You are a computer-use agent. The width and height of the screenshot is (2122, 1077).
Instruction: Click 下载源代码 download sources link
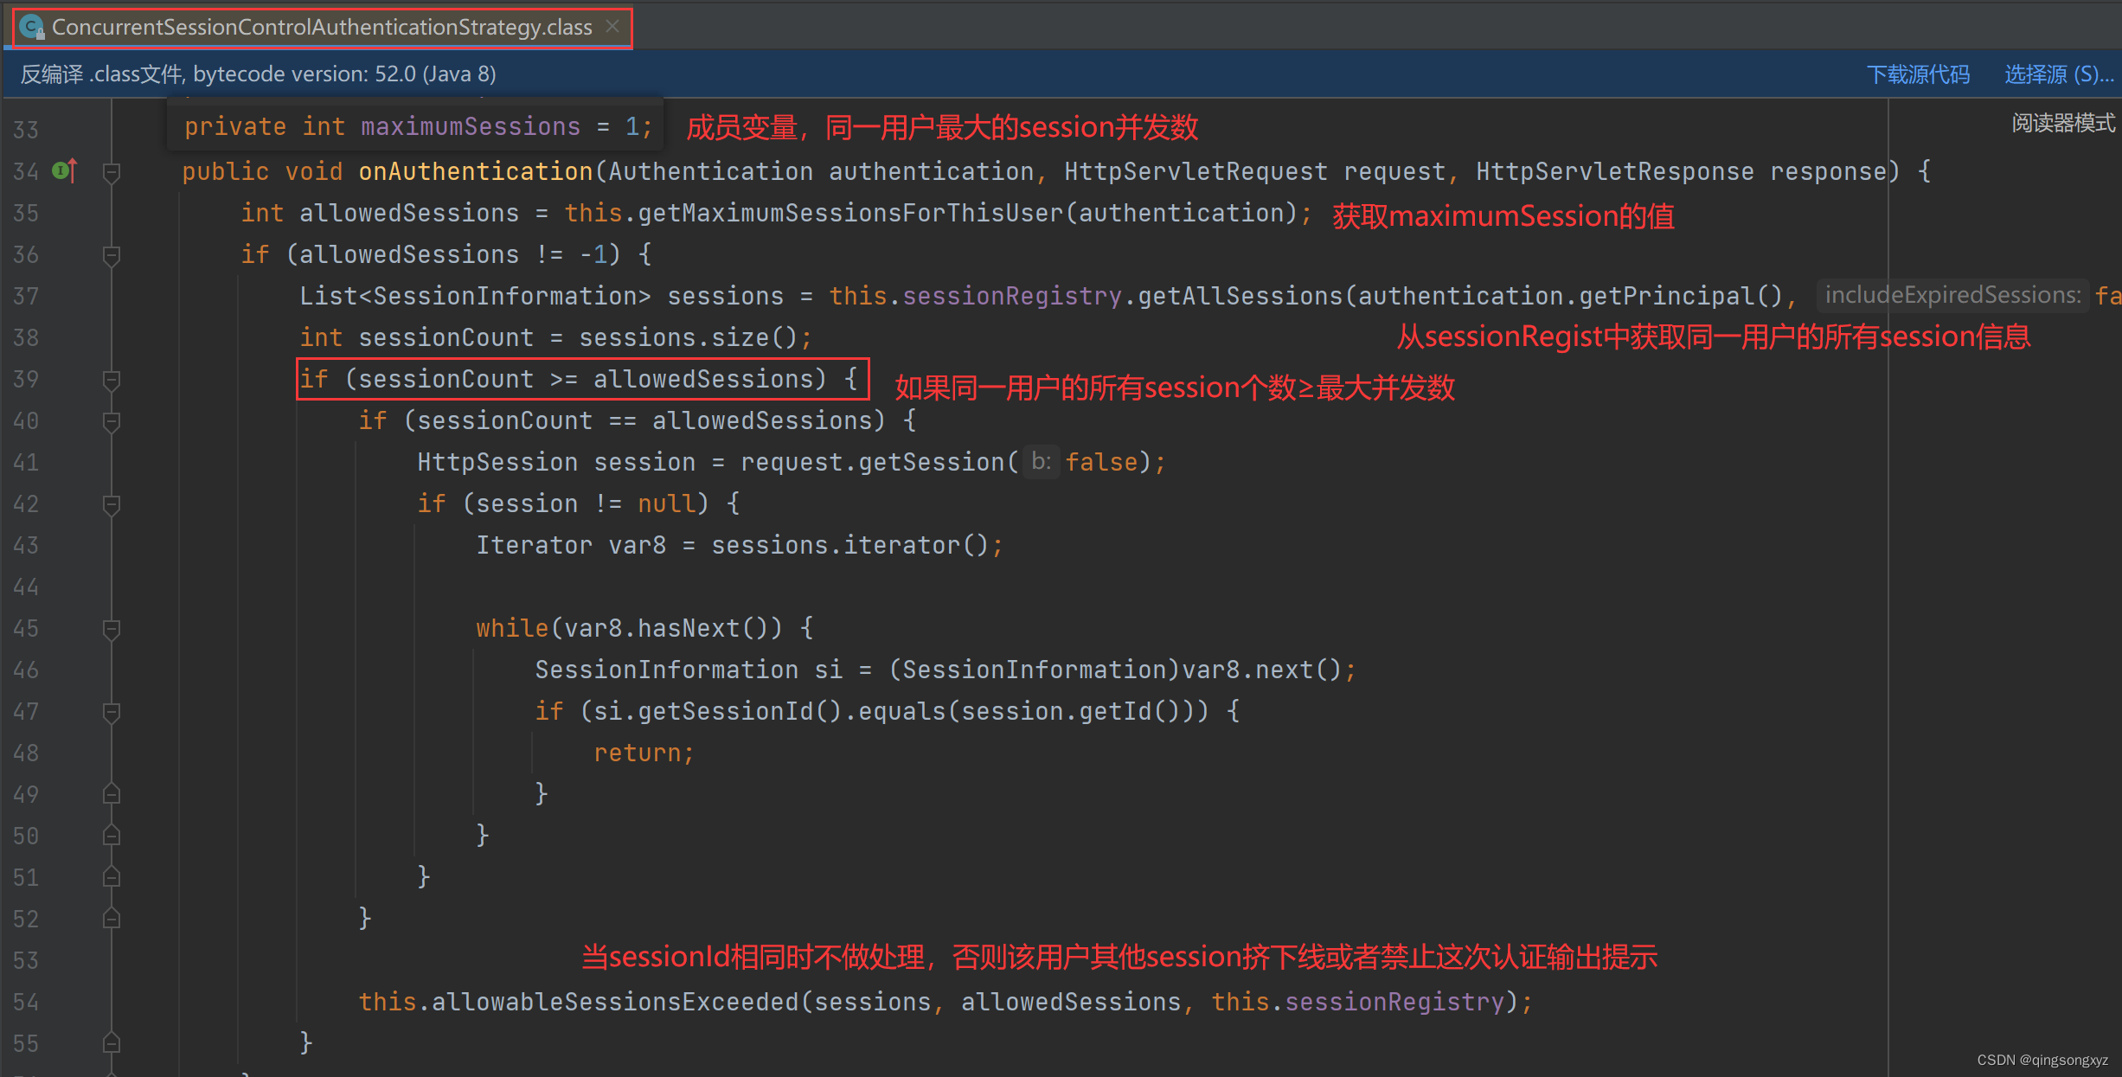1918,74
